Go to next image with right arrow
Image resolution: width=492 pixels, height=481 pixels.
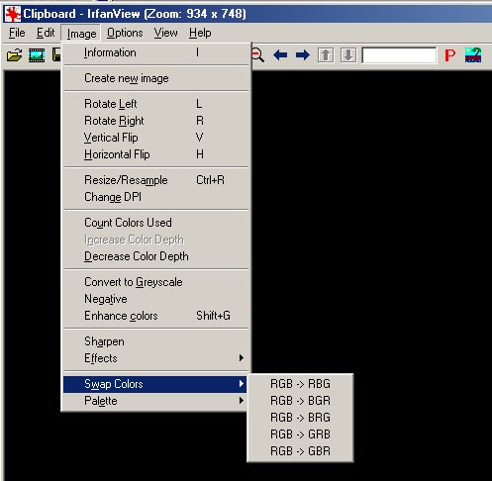[303, 55]
